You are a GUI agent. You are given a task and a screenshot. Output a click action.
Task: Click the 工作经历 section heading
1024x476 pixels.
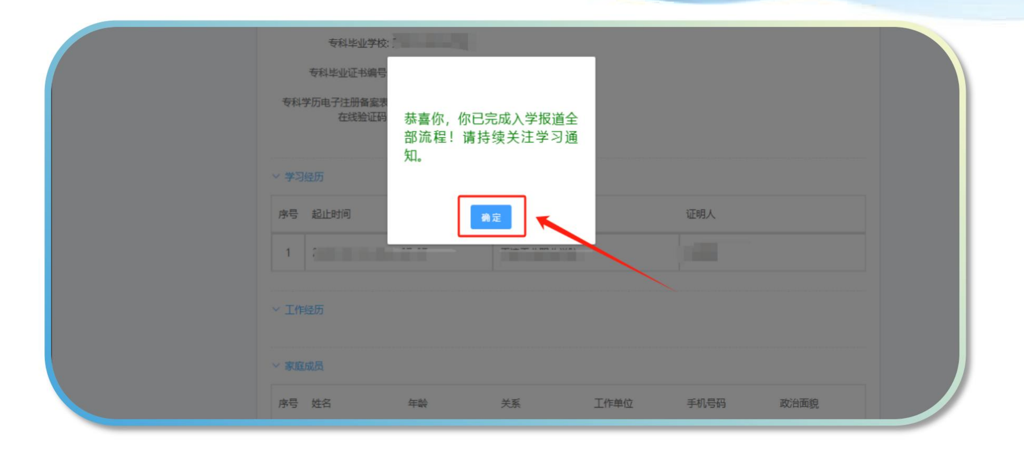point(304,310)
